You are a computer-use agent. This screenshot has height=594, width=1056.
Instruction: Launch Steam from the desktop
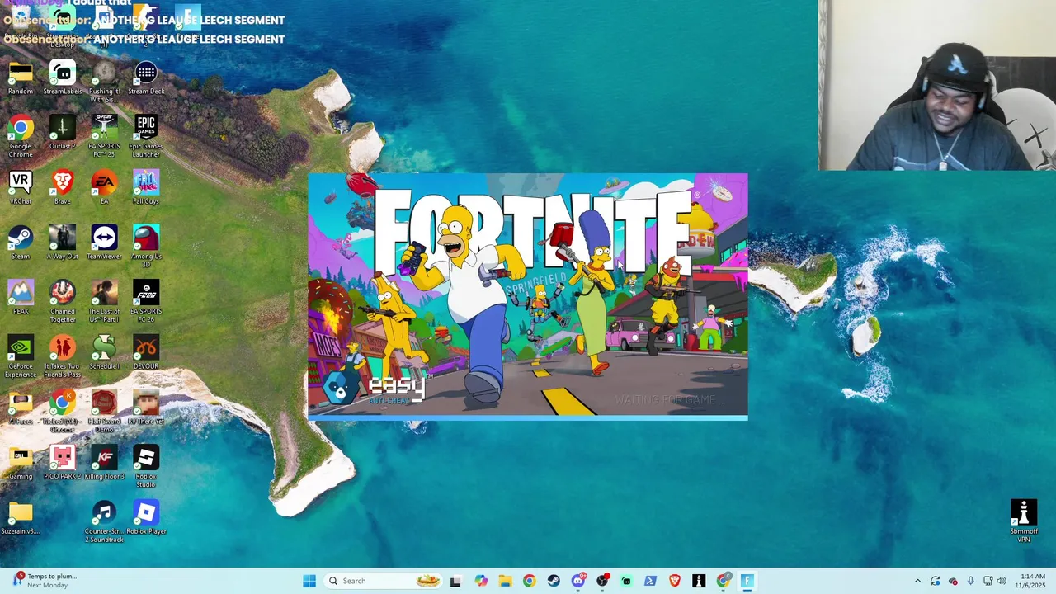click(21, 243)
